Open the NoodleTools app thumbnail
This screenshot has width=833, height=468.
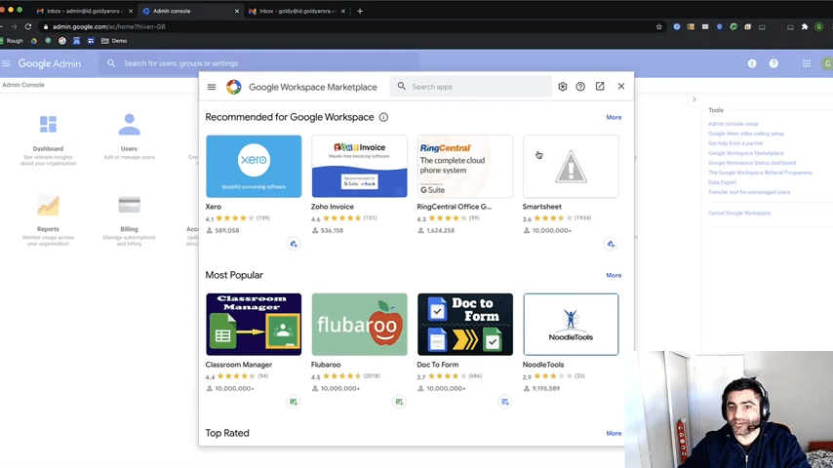click(571, 324)
